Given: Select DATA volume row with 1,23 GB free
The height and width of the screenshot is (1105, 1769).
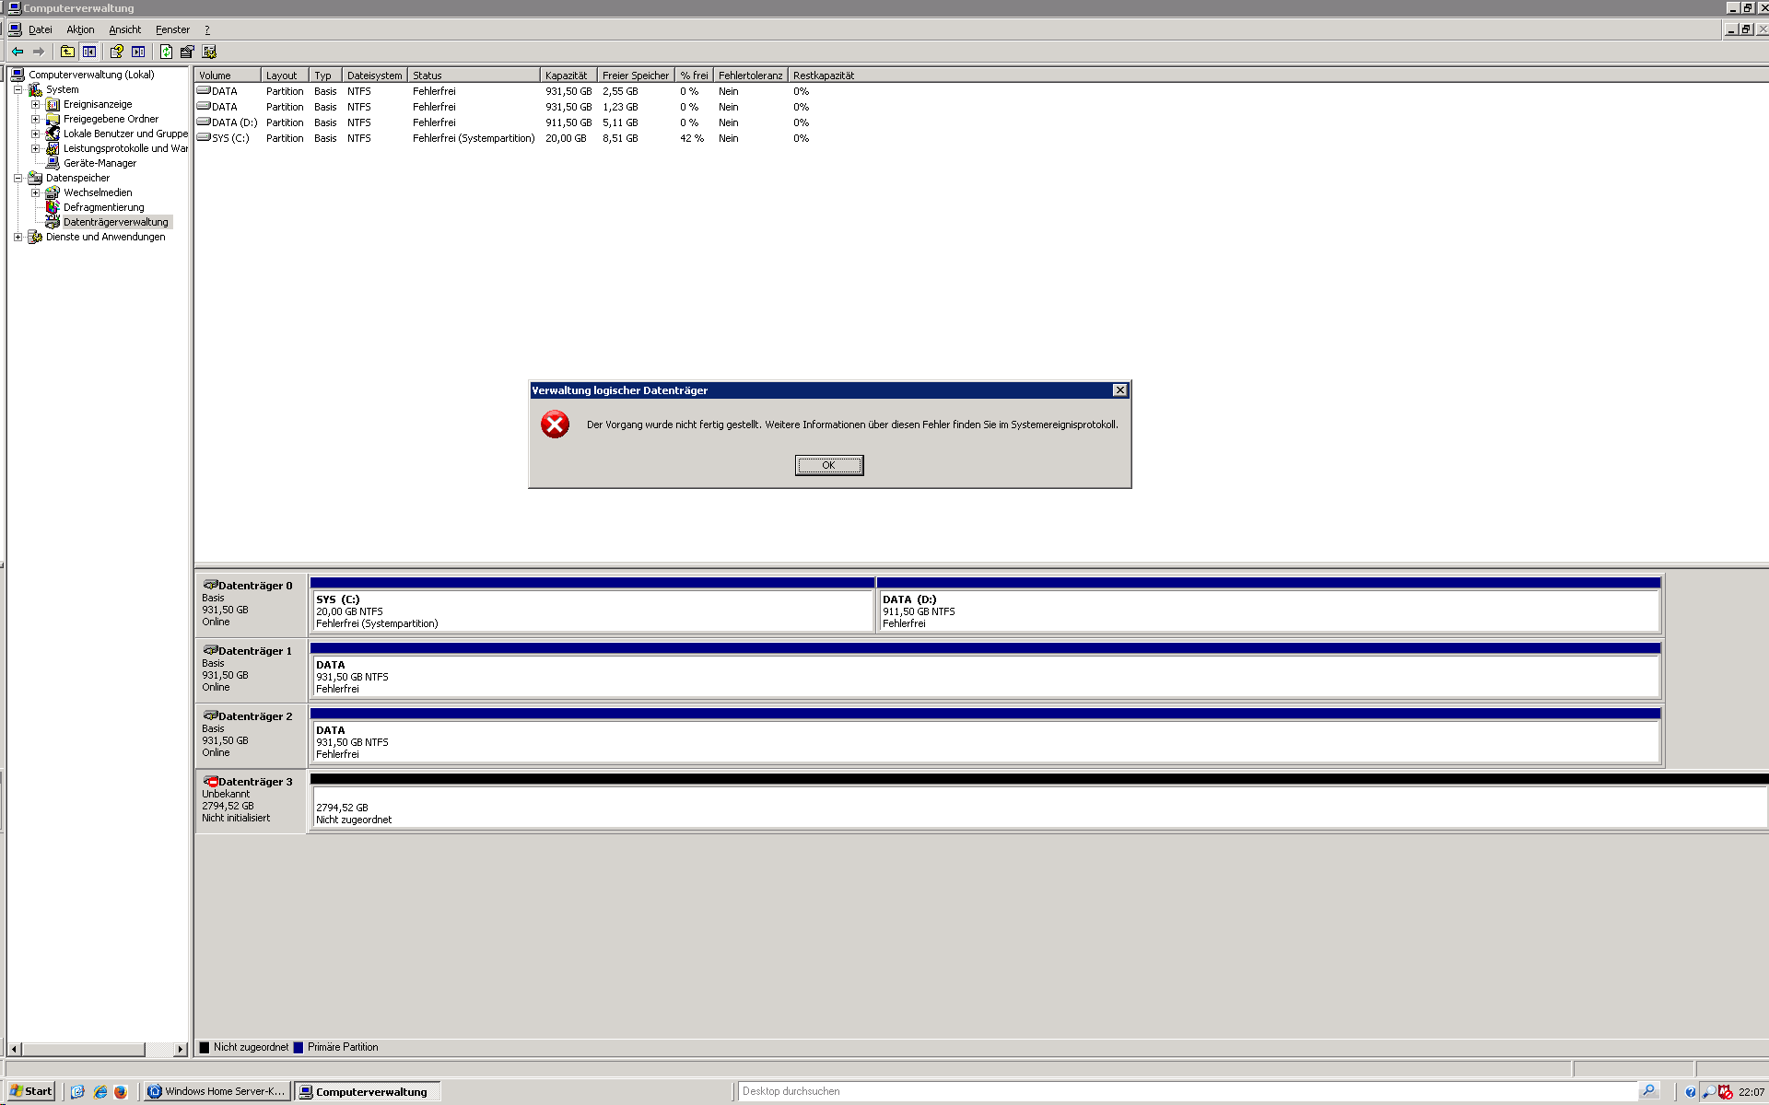Looking at the screenshot, I should (x=503, y=107).
